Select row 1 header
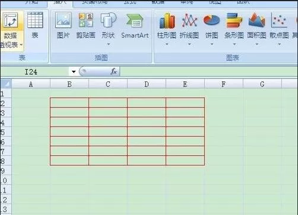 [x=5, y=93]
